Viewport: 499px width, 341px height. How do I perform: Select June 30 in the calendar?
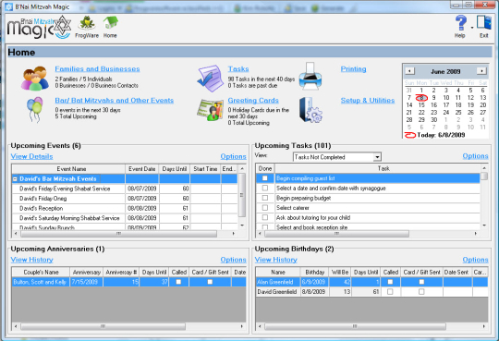point(433,120)
